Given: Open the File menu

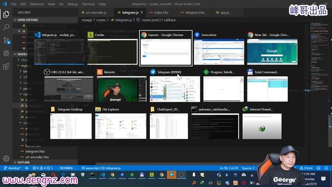Looking at the screenshot, I should tap(13, 4).
